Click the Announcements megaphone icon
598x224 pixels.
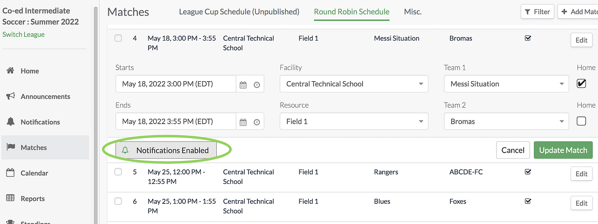[10, 96]
